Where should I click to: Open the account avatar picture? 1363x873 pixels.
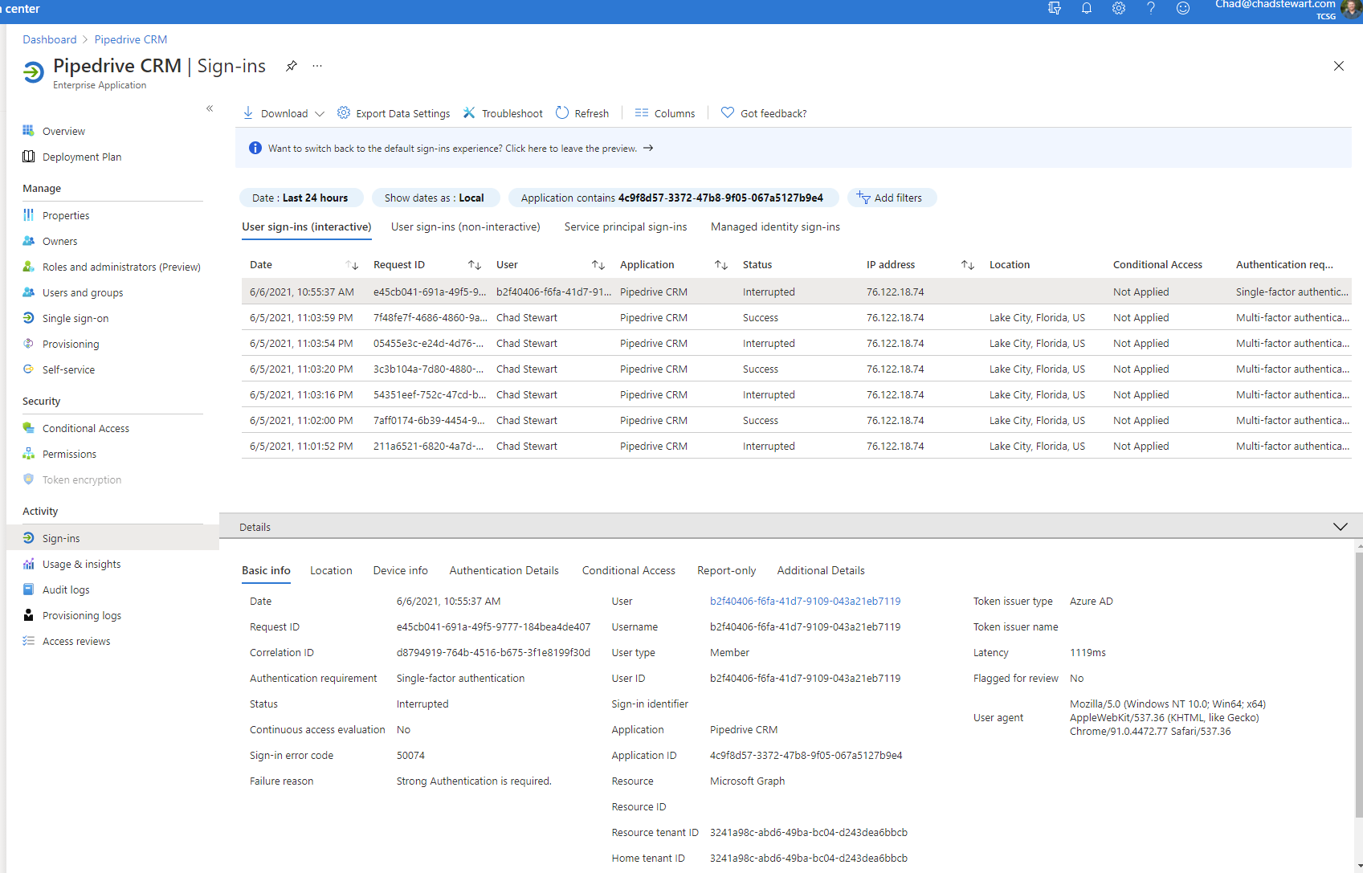(1352, 9)
